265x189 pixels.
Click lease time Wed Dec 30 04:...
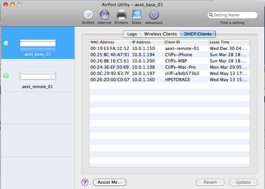pos(228,49)
